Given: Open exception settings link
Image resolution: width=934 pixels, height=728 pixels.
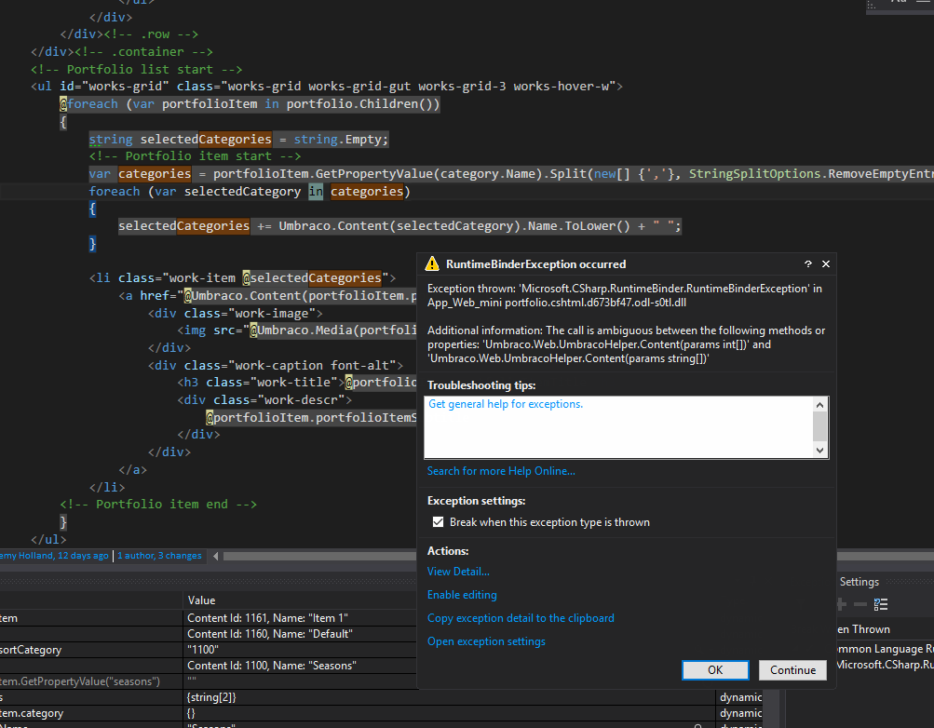Looking at the screenshot, I should click(486, 641).
